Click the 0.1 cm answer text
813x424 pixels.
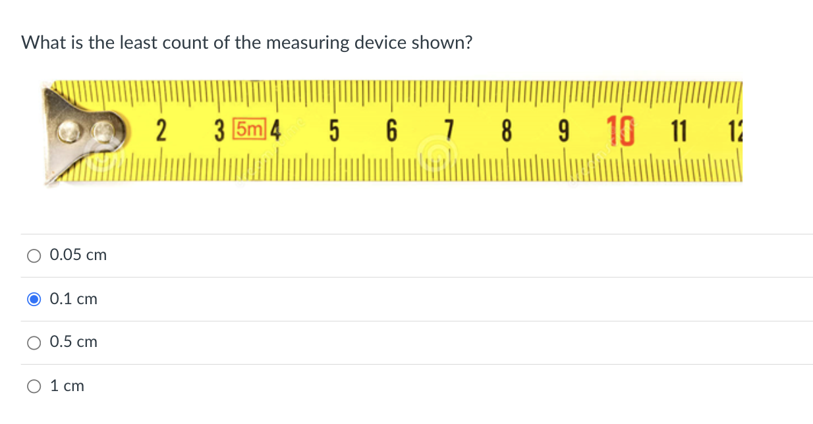(x=72, y=298)
